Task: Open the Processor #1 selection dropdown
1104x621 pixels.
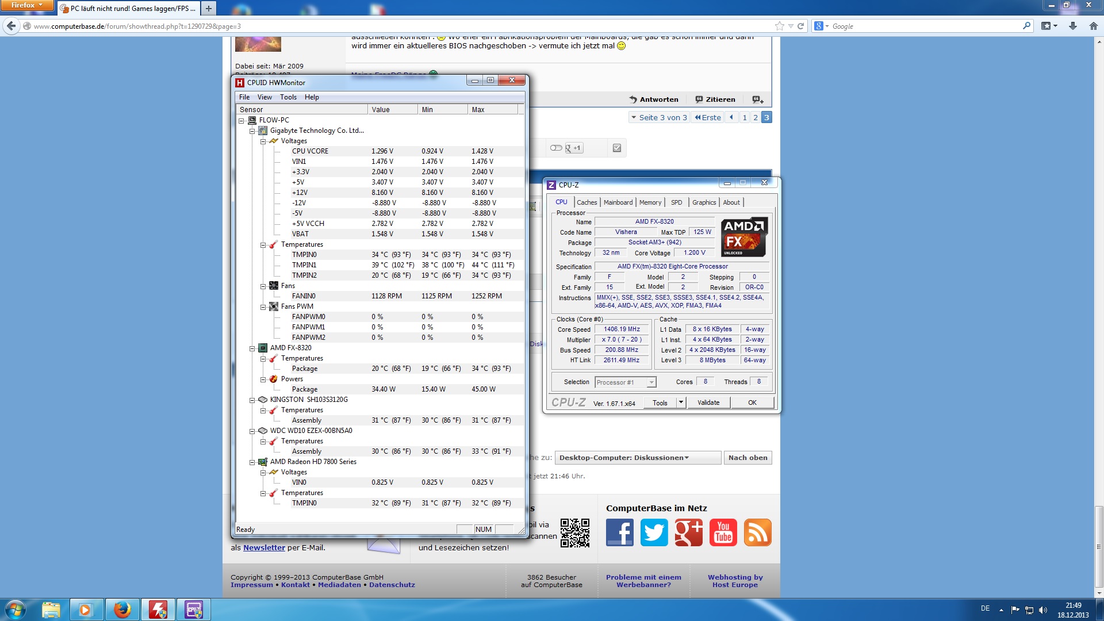Action: (626, 382)
